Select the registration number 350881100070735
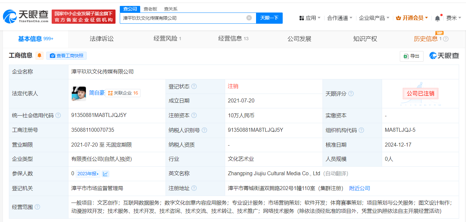 point(92,130)
